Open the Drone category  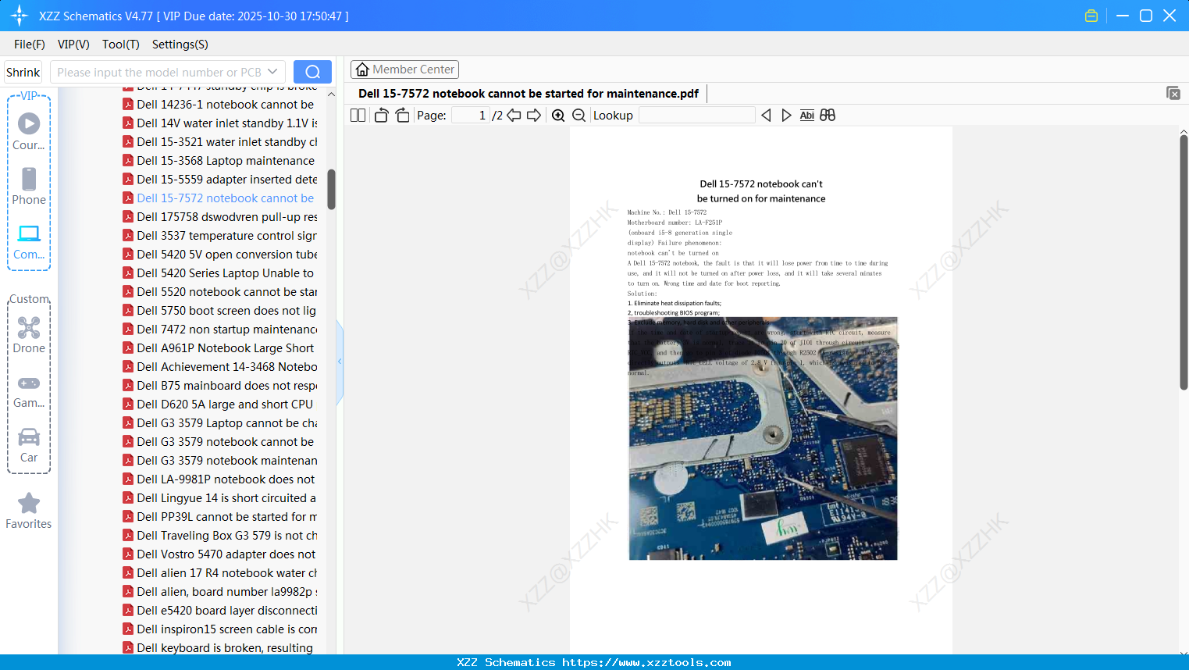tap(29, 335)
